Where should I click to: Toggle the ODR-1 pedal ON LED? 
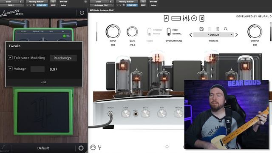click(64, 36)
